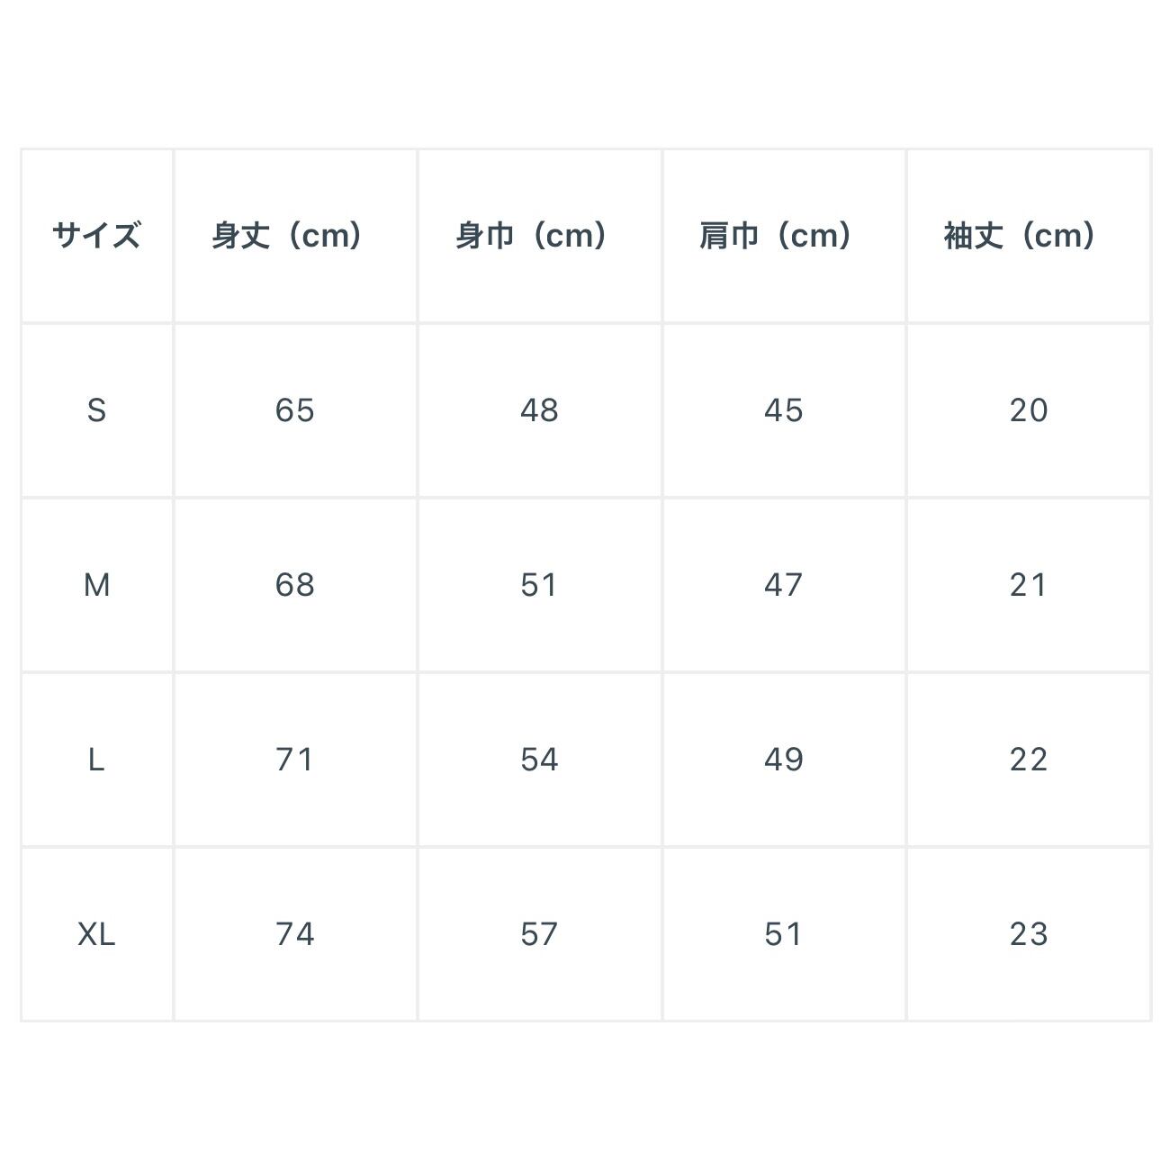Select the 身巾 value 57 for size XL
Image resolution: width=1170 pixels, height=1170 pixels.
[539, 934]
